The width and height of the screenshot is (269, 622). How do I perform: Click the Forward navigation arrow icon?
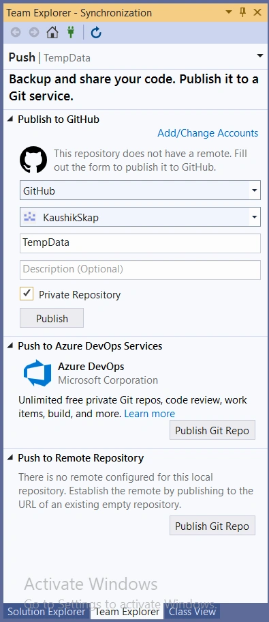click(34, 32)
